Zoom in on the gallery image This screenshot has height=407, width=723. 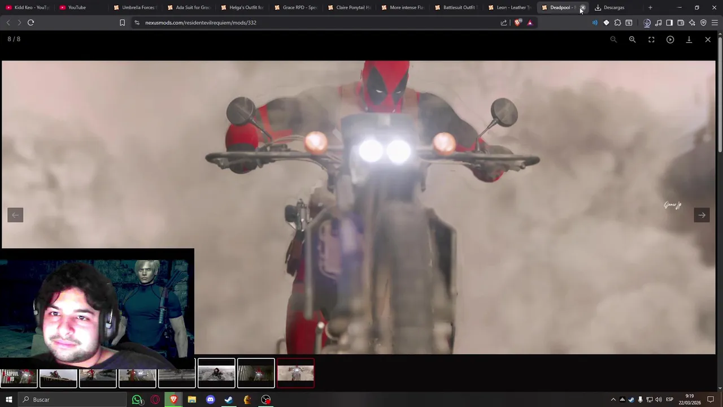click(632, 40)
